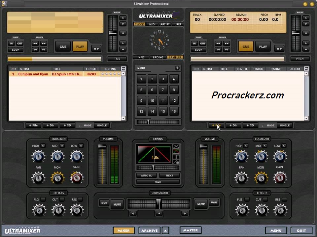Mute the left deck at crossfader
The width and height of the screenshot is (317, 237).
coord(117,204)
